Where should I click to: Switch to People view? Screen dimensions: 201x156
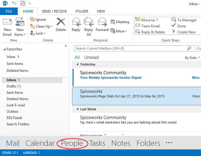tap(72, 144)
